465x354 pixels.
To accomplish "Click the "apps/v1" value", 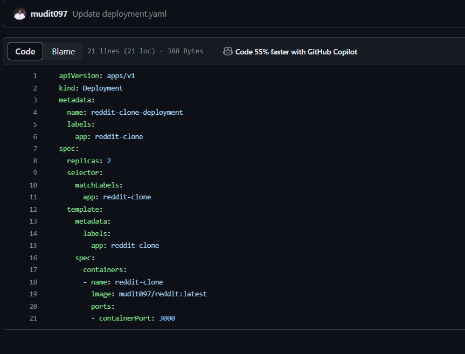I will click(121, 76).
